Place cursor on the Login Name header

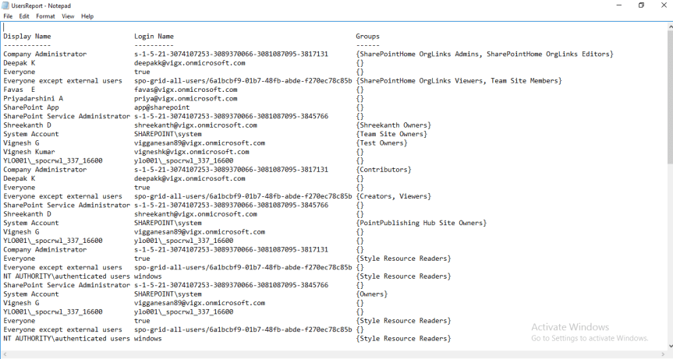click(x=154, y=37)
